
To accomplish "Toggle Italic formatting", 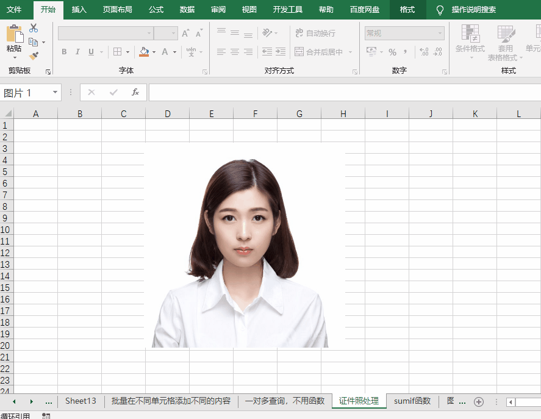I will [77, 52].
